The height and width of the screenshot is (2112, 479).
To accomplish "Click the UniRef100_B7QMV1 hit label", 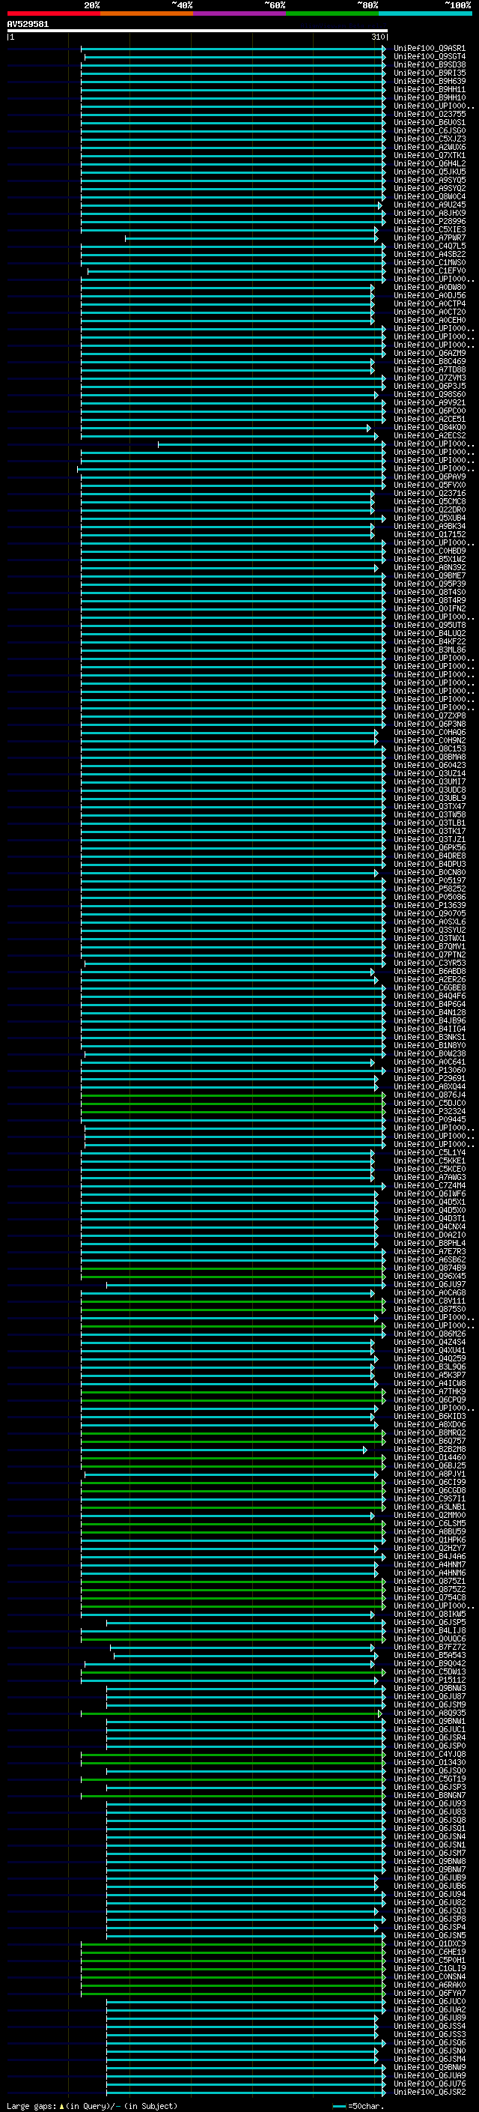I will (x=429, y=947).
